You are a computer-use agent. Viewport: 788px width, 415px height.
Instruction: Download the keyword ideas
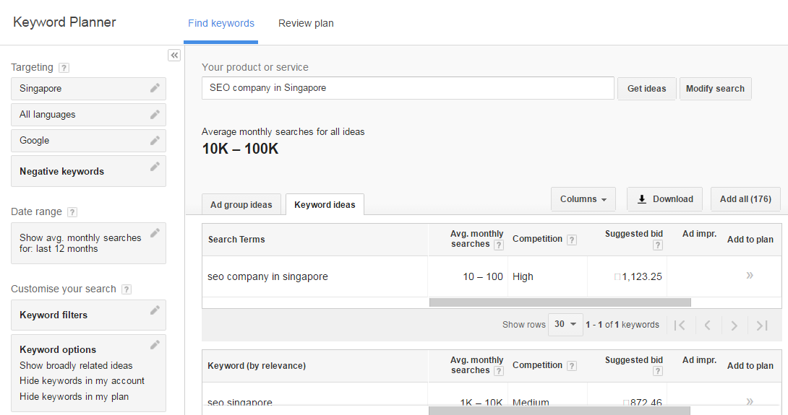pos(665,199)
